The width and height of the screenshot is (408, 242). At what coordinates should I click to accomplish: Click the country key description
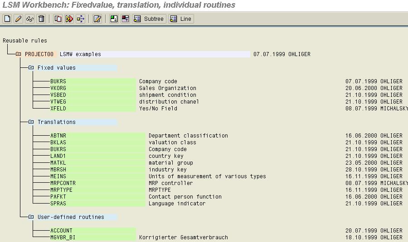(166, 156)
